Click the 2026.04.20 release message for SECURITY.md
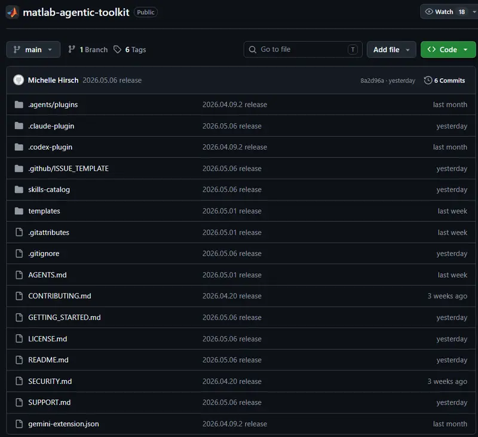This screenshot has width=478, height=437. (232, 381)
